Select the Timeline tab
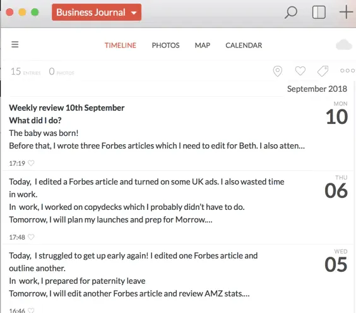 [121, 46]
